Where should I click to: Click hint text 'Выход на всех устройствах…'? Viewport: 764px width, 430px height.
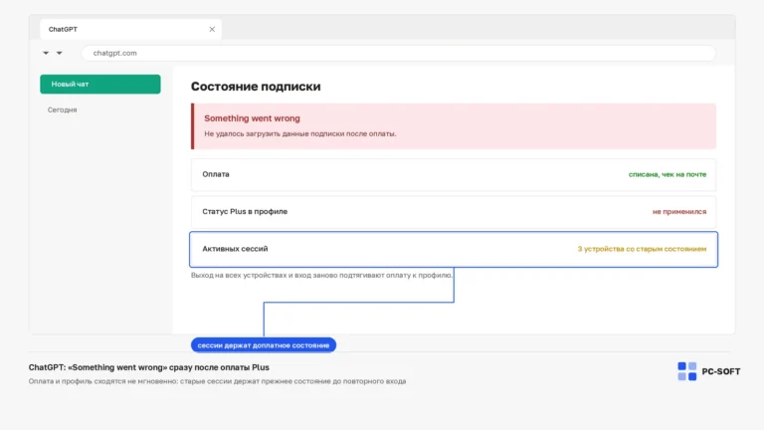[x=321, y=275]
